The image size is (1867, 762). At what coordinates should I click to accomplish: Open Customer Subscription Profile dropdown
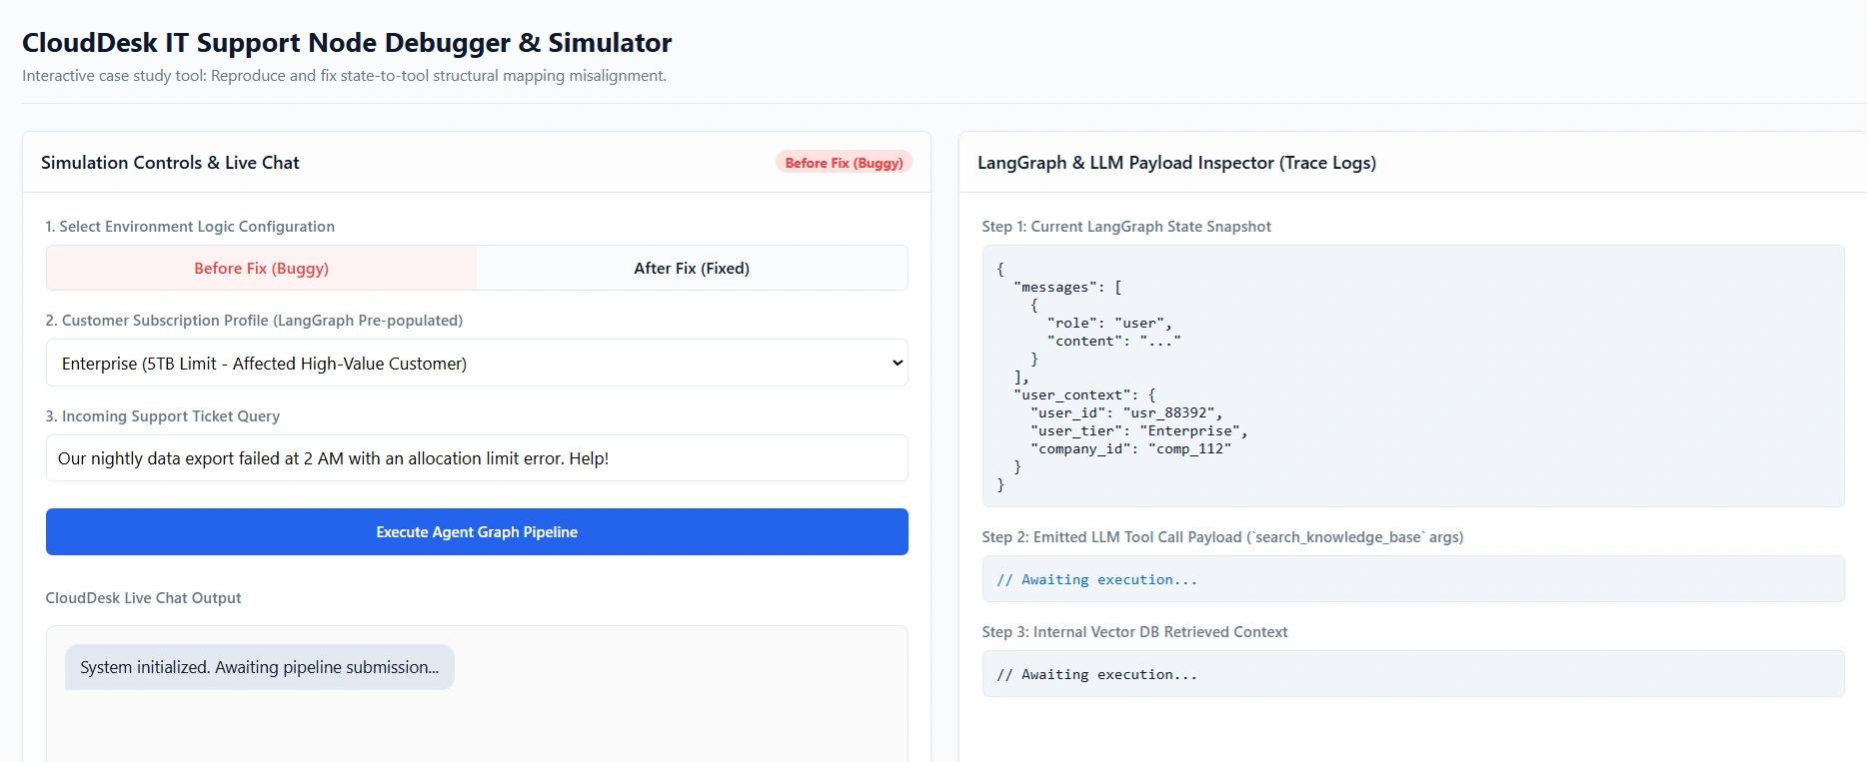point(477,364)
